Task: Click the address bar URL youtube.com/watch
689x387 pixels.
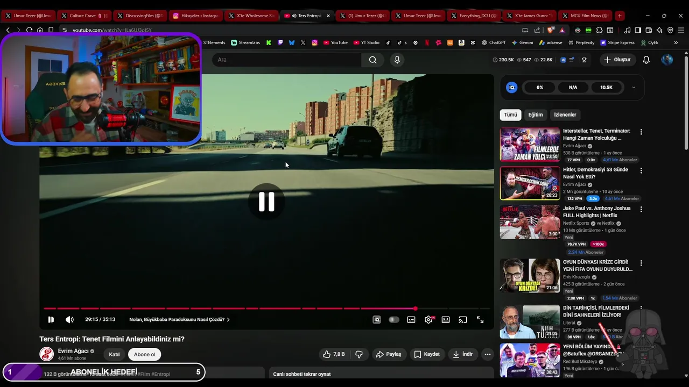Action: point(112,30)
